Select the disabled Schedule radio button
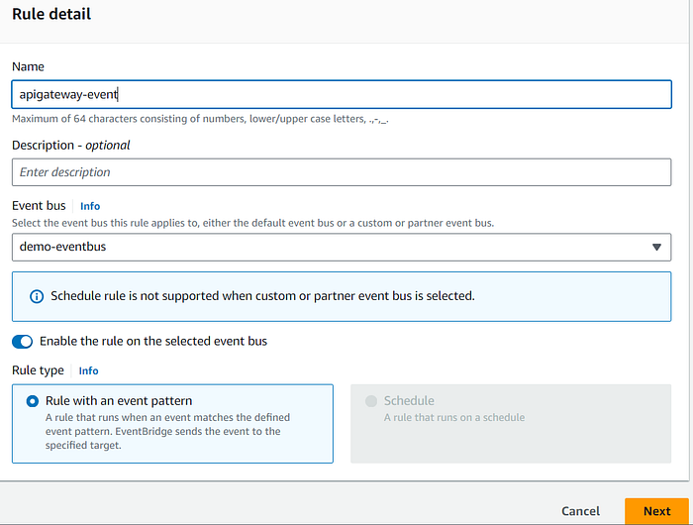Screen dimensions: 693x525 [371, 401]
